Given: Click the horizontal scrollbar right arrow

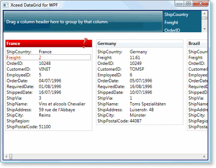Looking at the screenshot, I should pos(204,157).
